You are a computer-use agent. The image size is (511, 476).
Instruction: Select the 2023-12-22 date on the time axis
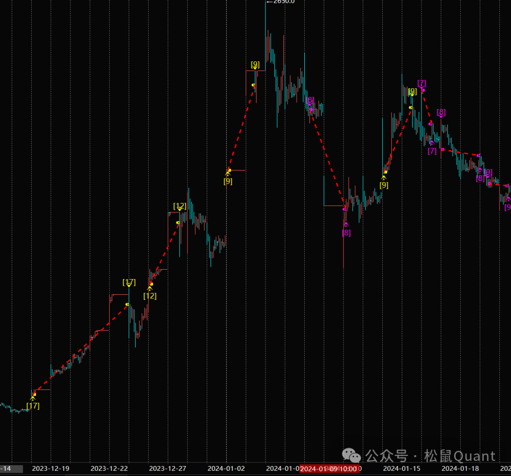(x=109, y=469)
